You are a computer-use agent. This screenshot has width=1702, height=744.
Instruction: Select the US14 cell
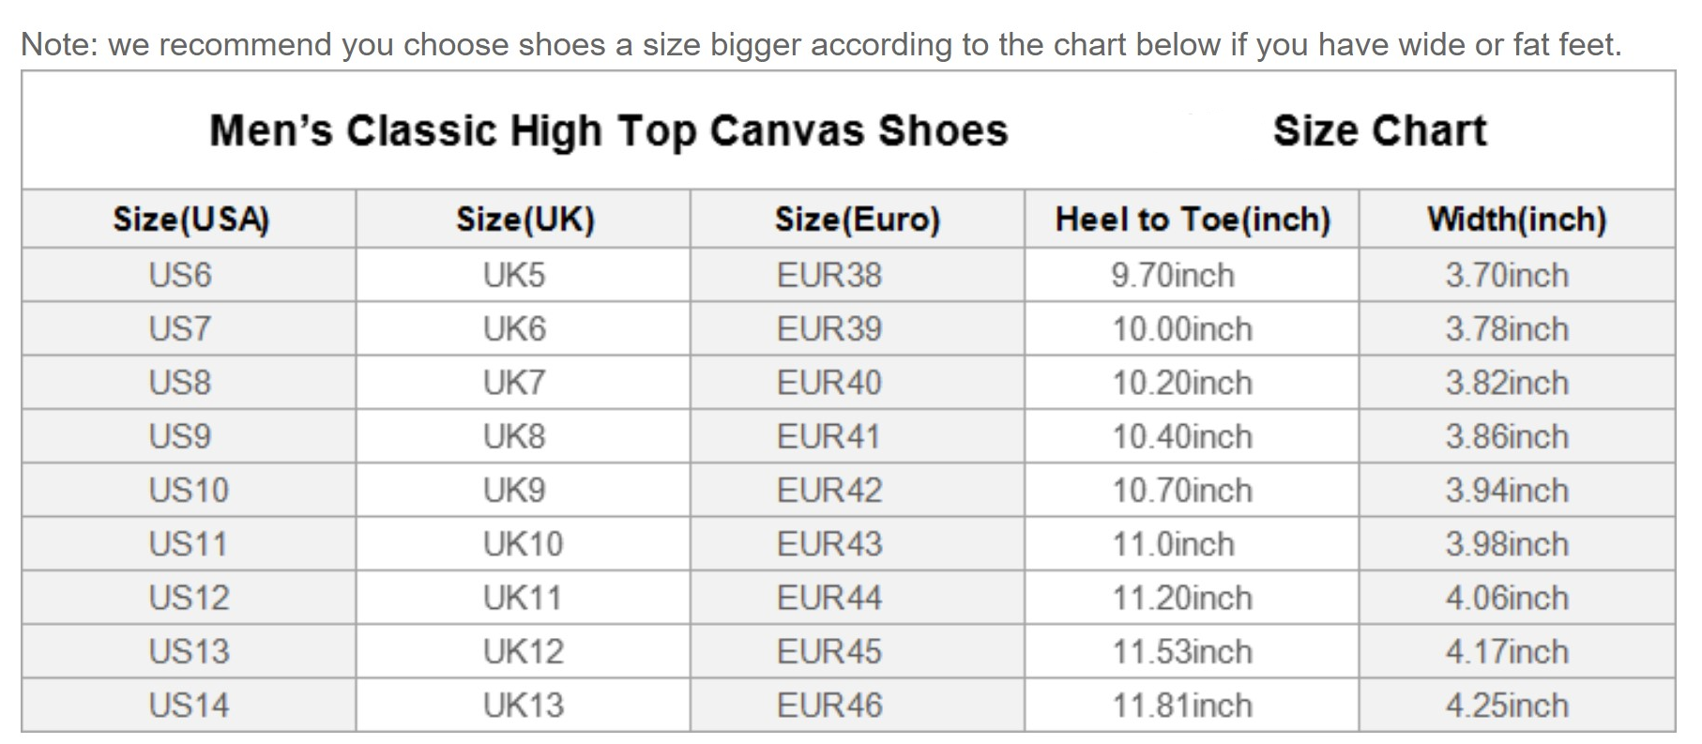[189, 705]
